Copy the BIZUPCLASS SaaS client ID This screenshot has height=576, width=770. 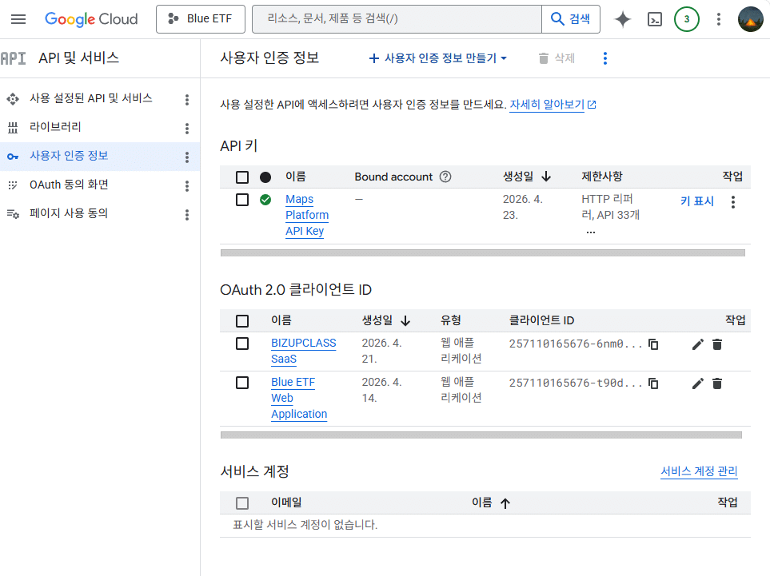[653, 344]
